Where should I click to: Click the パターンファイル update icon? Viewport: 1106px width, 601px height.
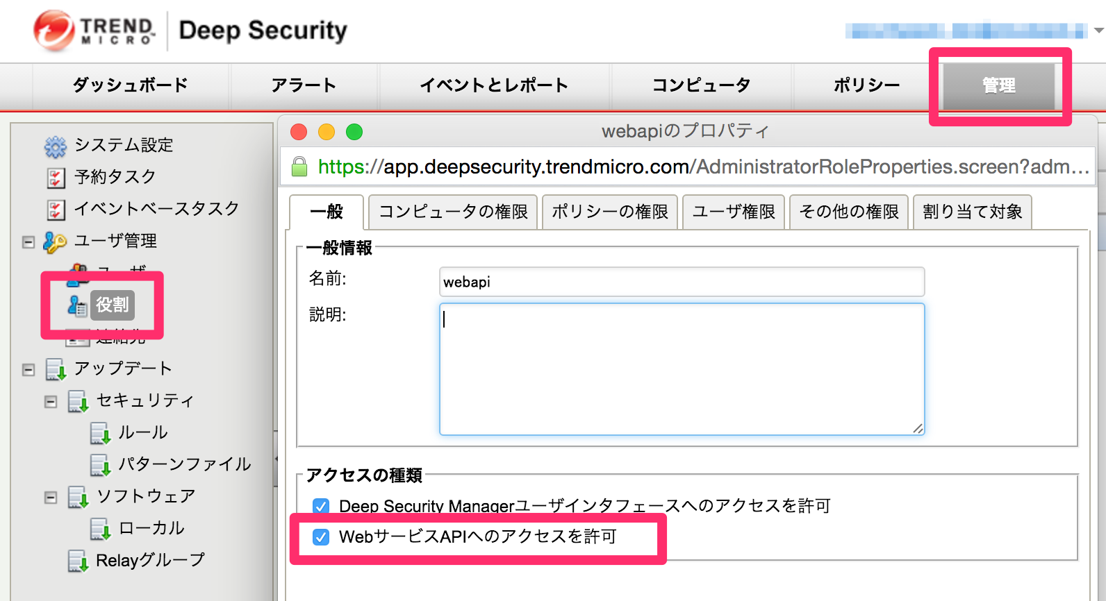[x=101, y=465]
